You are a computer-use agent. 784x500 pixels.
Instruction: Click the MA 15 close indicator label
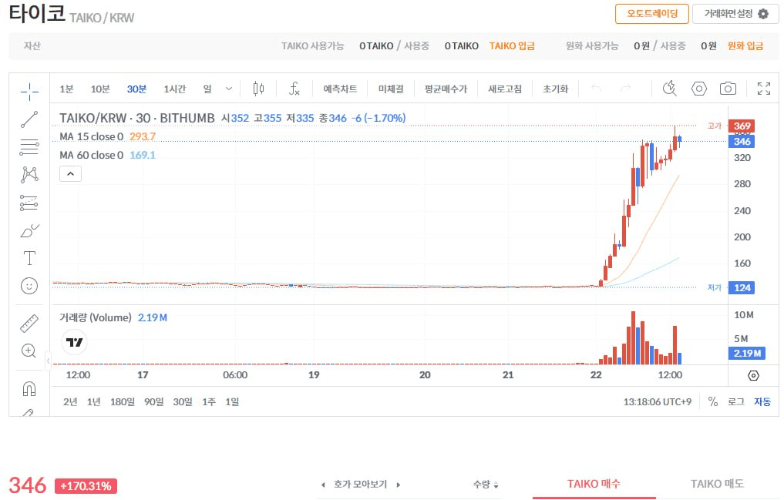[x=92, y=136]
